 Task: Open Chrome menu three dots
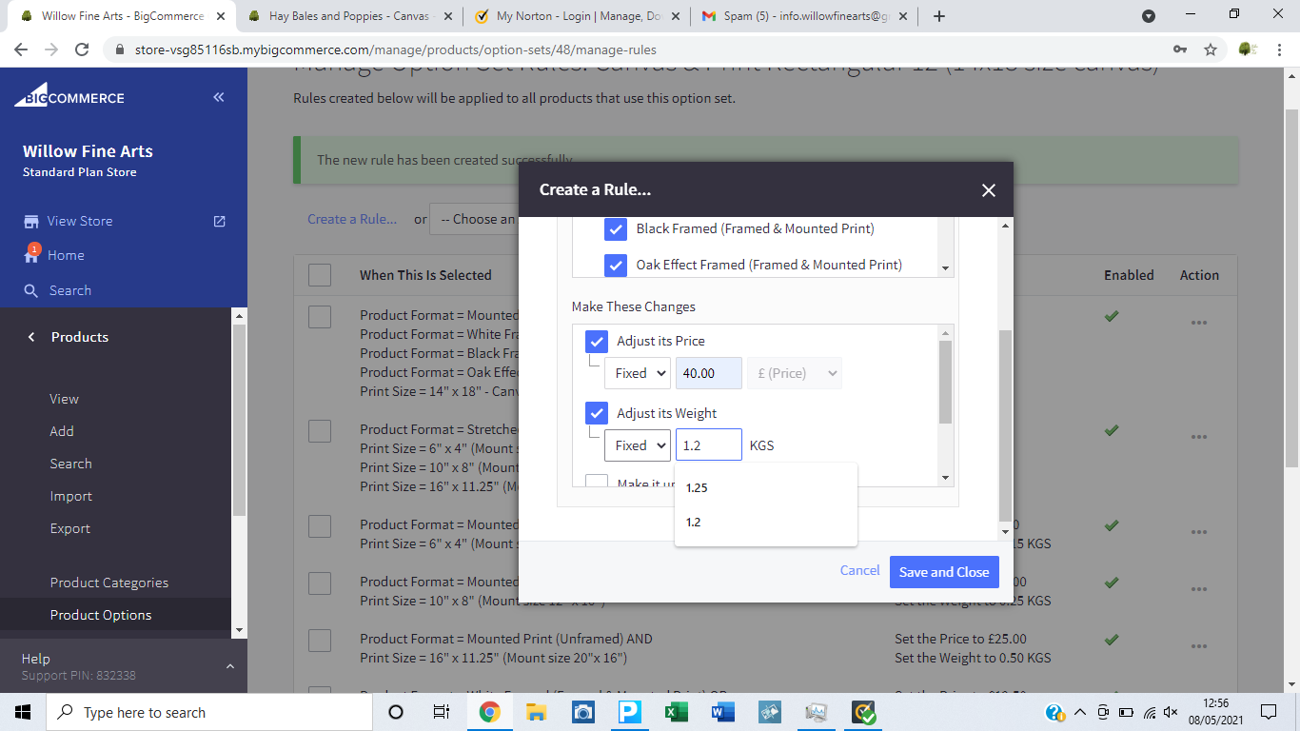[x=1279, y=49]
